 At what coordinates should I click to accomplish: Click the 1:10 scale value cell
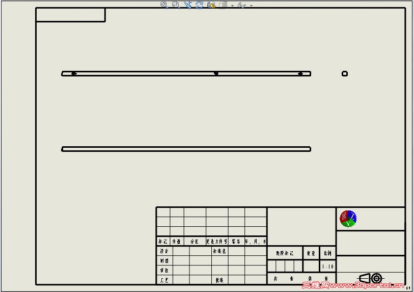tap(327, 267)
